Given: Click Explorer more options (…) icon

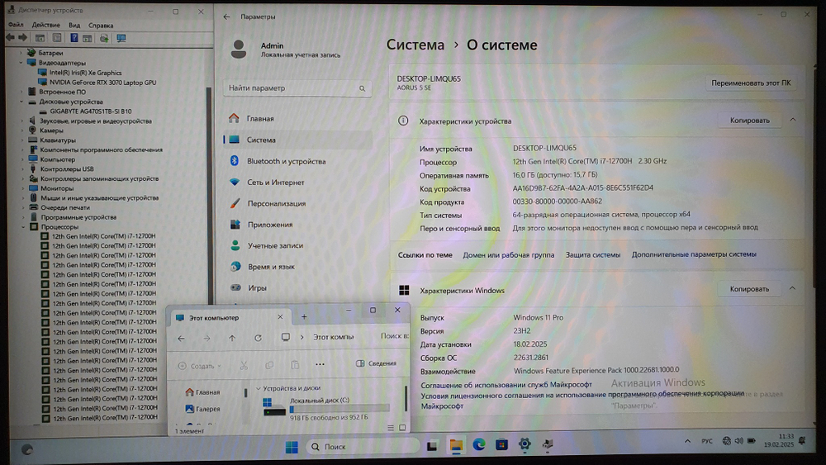Looking at the screenshot, I should (320, 364).
